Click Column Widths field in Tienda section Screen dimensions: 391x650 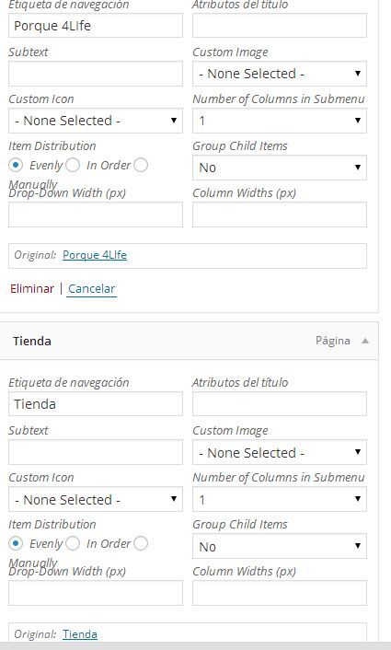[x=280, y=593]
